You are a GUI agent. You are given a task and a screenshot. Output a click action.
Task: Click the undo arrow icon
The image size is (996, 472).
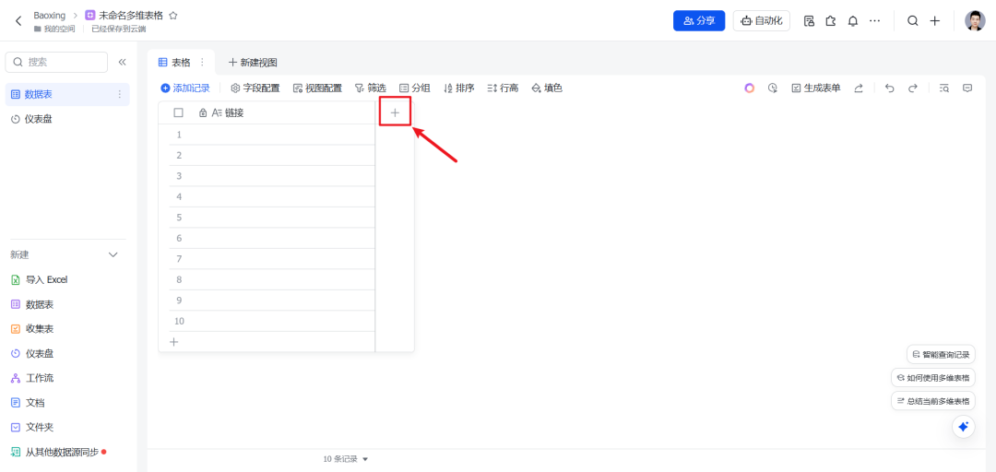(x=889, y=88)
